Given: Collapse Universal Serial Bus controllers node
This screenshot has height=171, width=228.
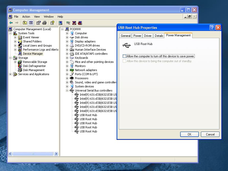Looking at the screenshot, I should 67,90.
